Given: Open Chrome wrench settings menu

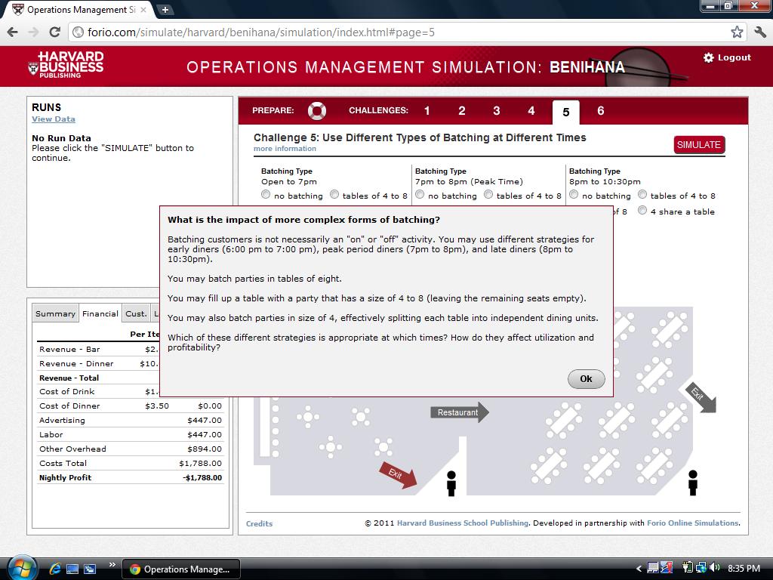Looking at the screenshot, I should pos(759,32).
